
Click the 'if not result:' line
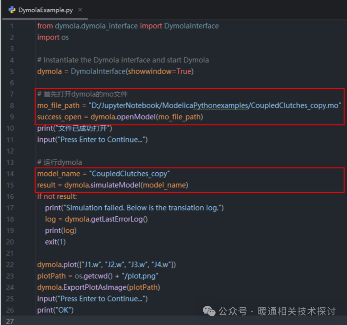(57, 197)
